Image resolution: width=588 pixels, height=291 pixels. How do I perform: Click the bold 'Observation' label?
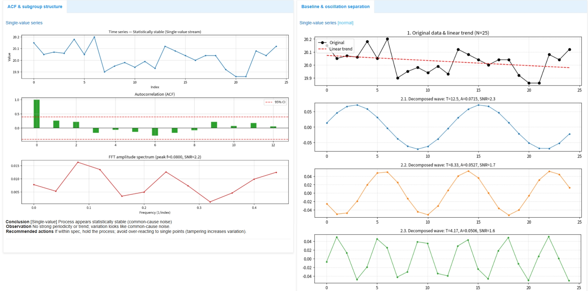click(19, 227)
